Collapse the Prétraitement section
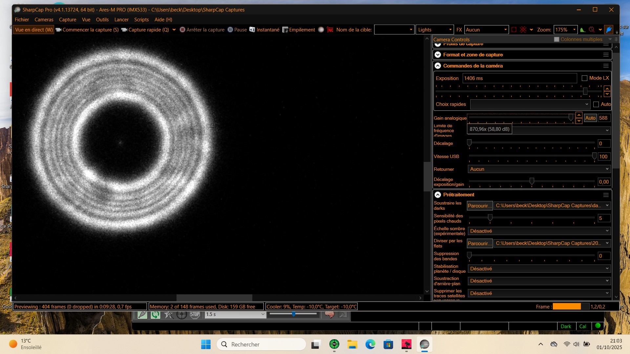This screenshot has height=354, width=630. [438, 195]
